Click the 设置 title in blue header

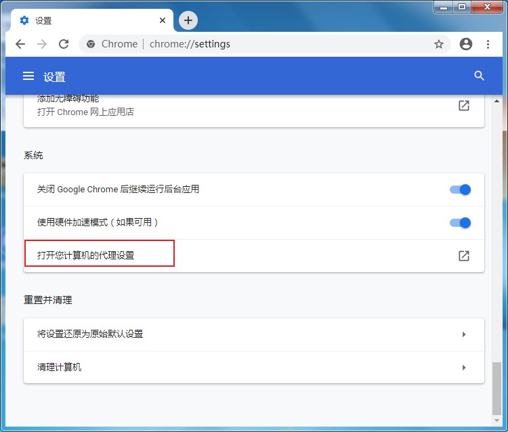[x=54, y=77]
